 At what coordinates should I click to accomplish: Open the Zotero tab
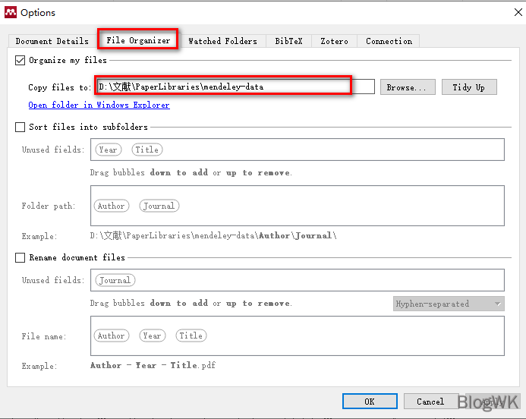pos(334,41)
